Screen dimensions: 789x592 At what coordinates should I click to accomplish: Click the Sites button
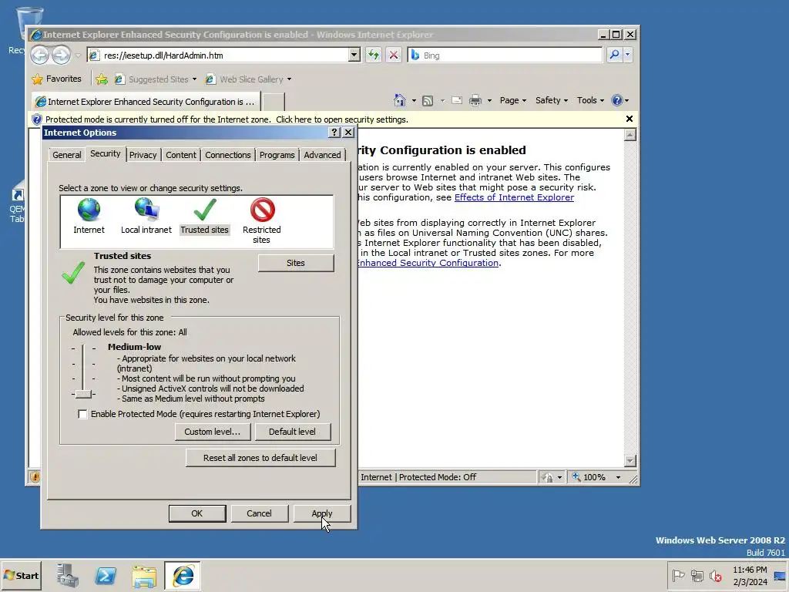pyautogui.click(x=296, y=263)
